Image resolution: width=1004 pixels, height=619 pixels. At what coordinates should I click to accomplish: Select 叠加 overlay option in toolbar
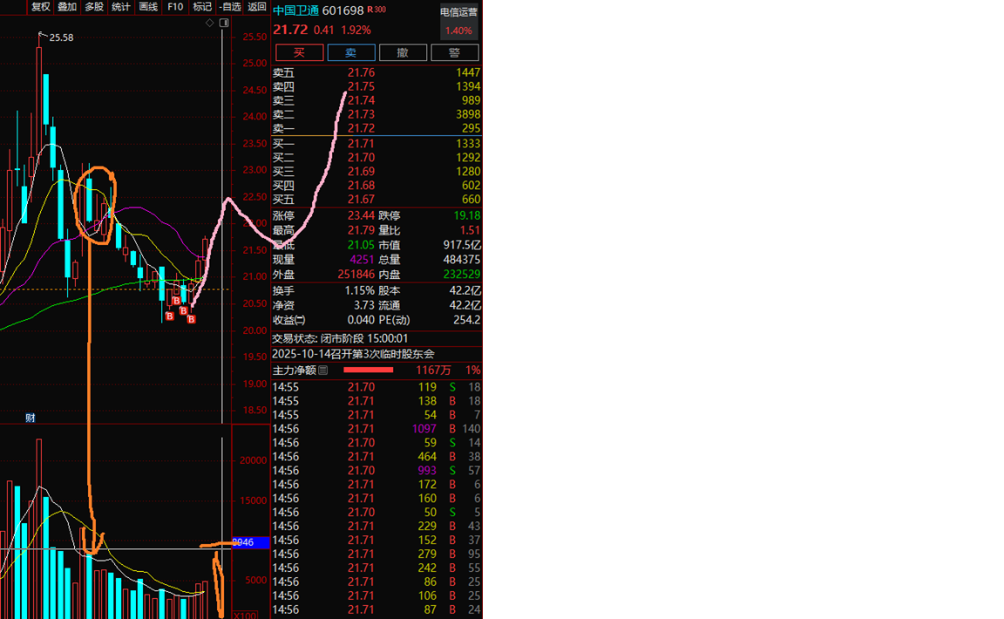[x=67, y=6]
